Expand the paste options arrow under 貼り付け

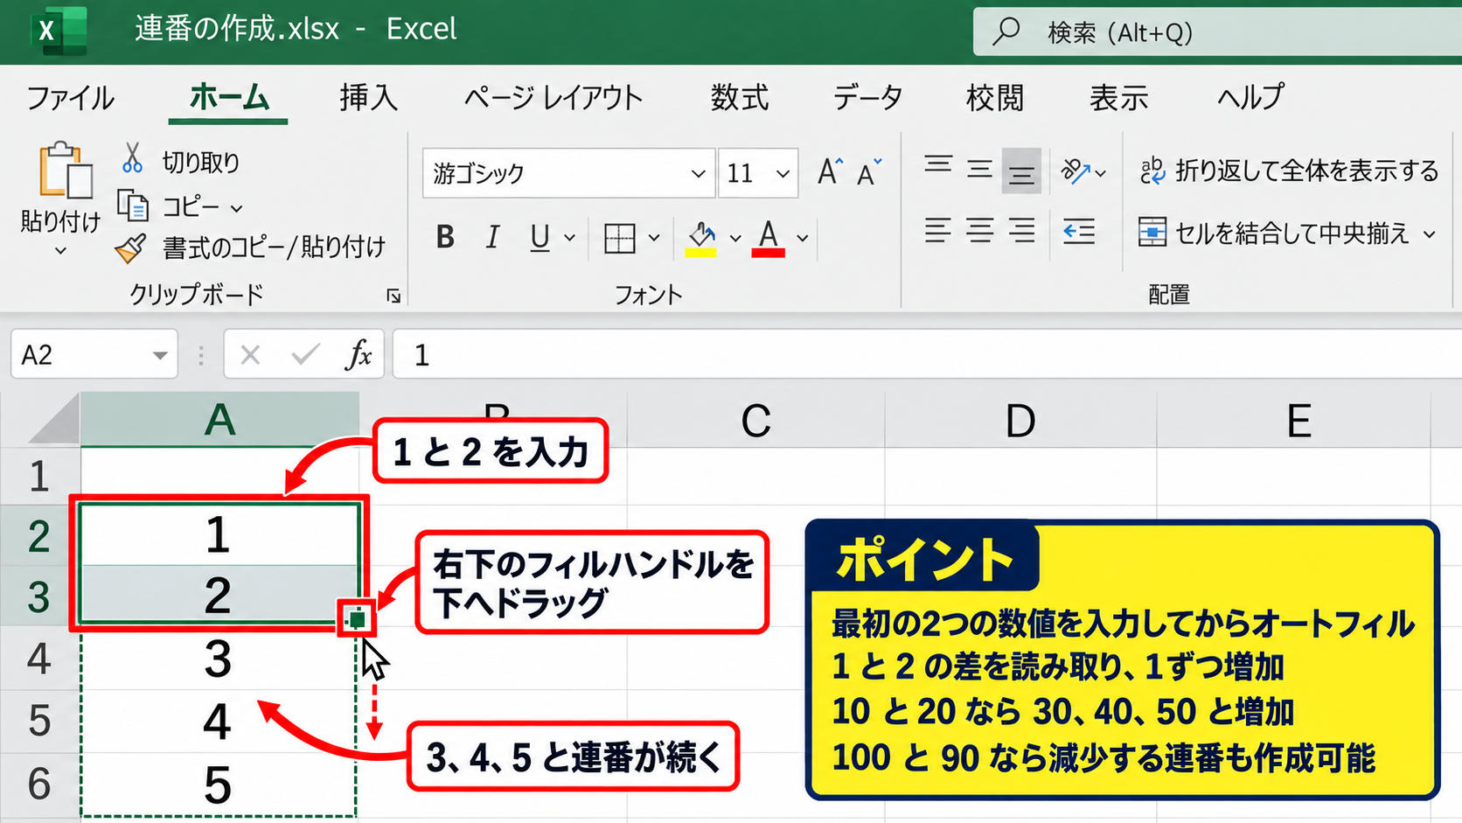pos(60,251)
